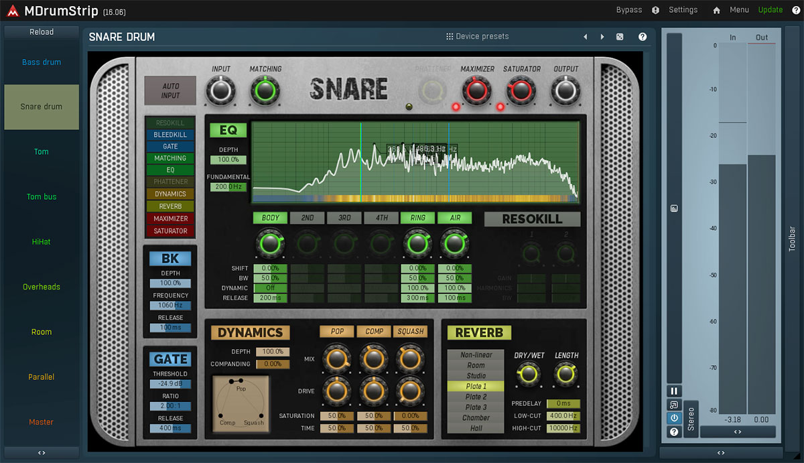
Task: Click the AIR band knob
Action: 454,243
